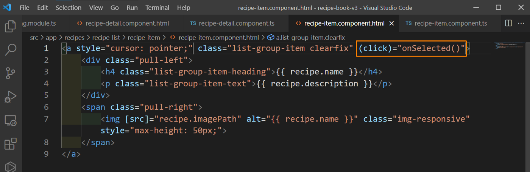Click the closing </a> tag on line 9
The image size is (530, 172).
71,154
